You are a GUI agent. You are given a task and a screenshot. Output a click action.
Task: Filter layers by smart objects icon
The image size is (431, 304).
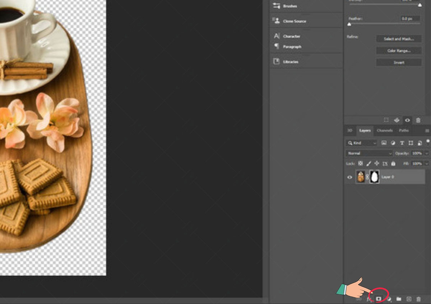tap(420, 143)
